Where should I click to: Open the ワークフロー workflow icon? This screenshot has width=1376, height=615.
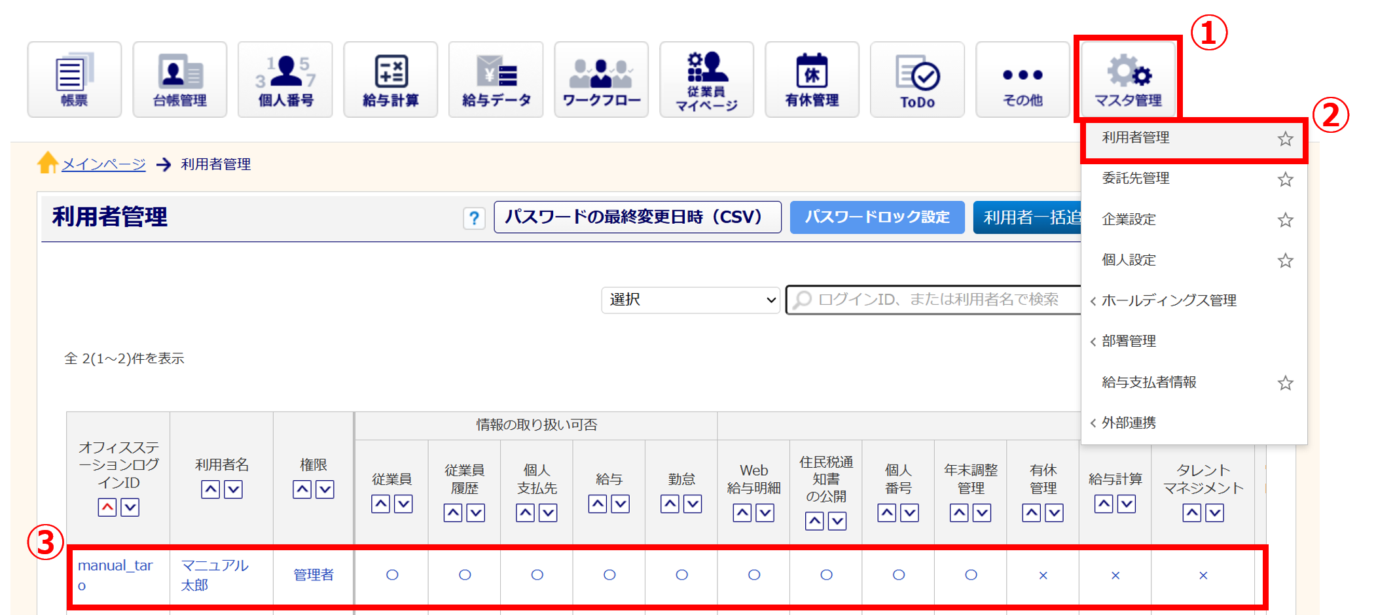(x=601, y=79)
